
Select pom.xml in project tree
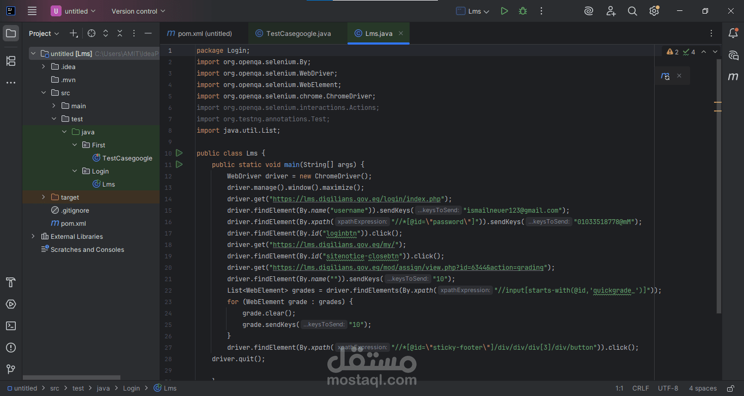tap(69, 224)
